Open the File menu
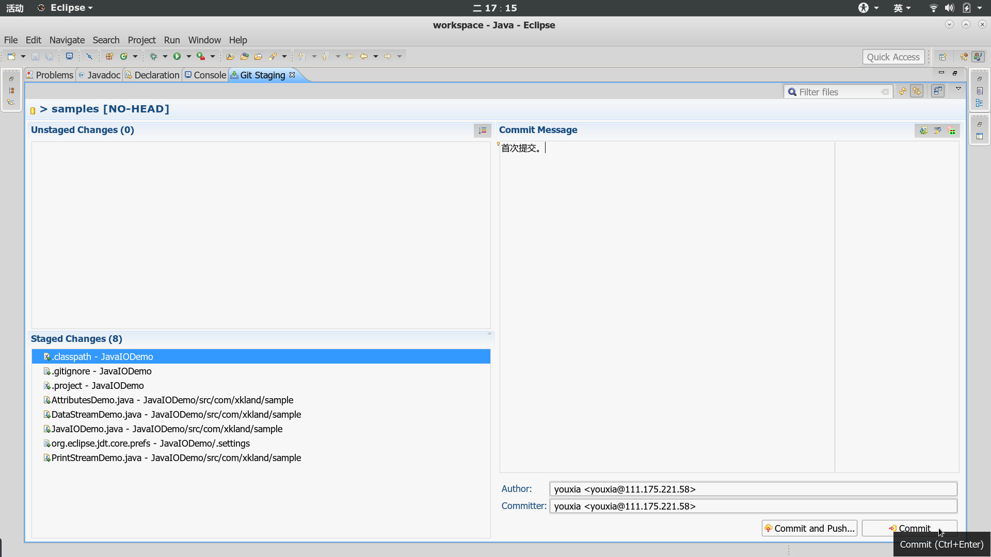 click(x=11, y=40)
